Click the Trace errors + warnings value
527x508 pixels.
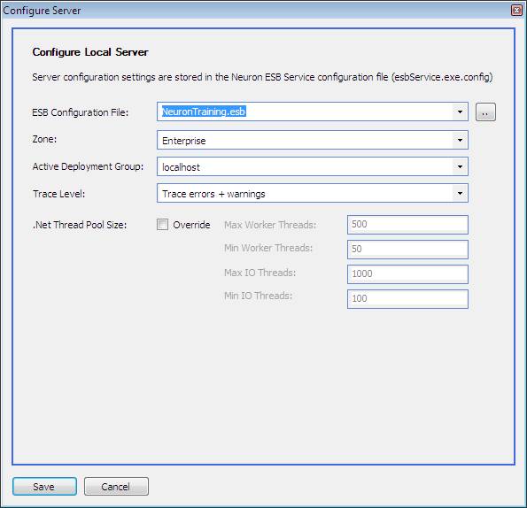tap(213, 194)
